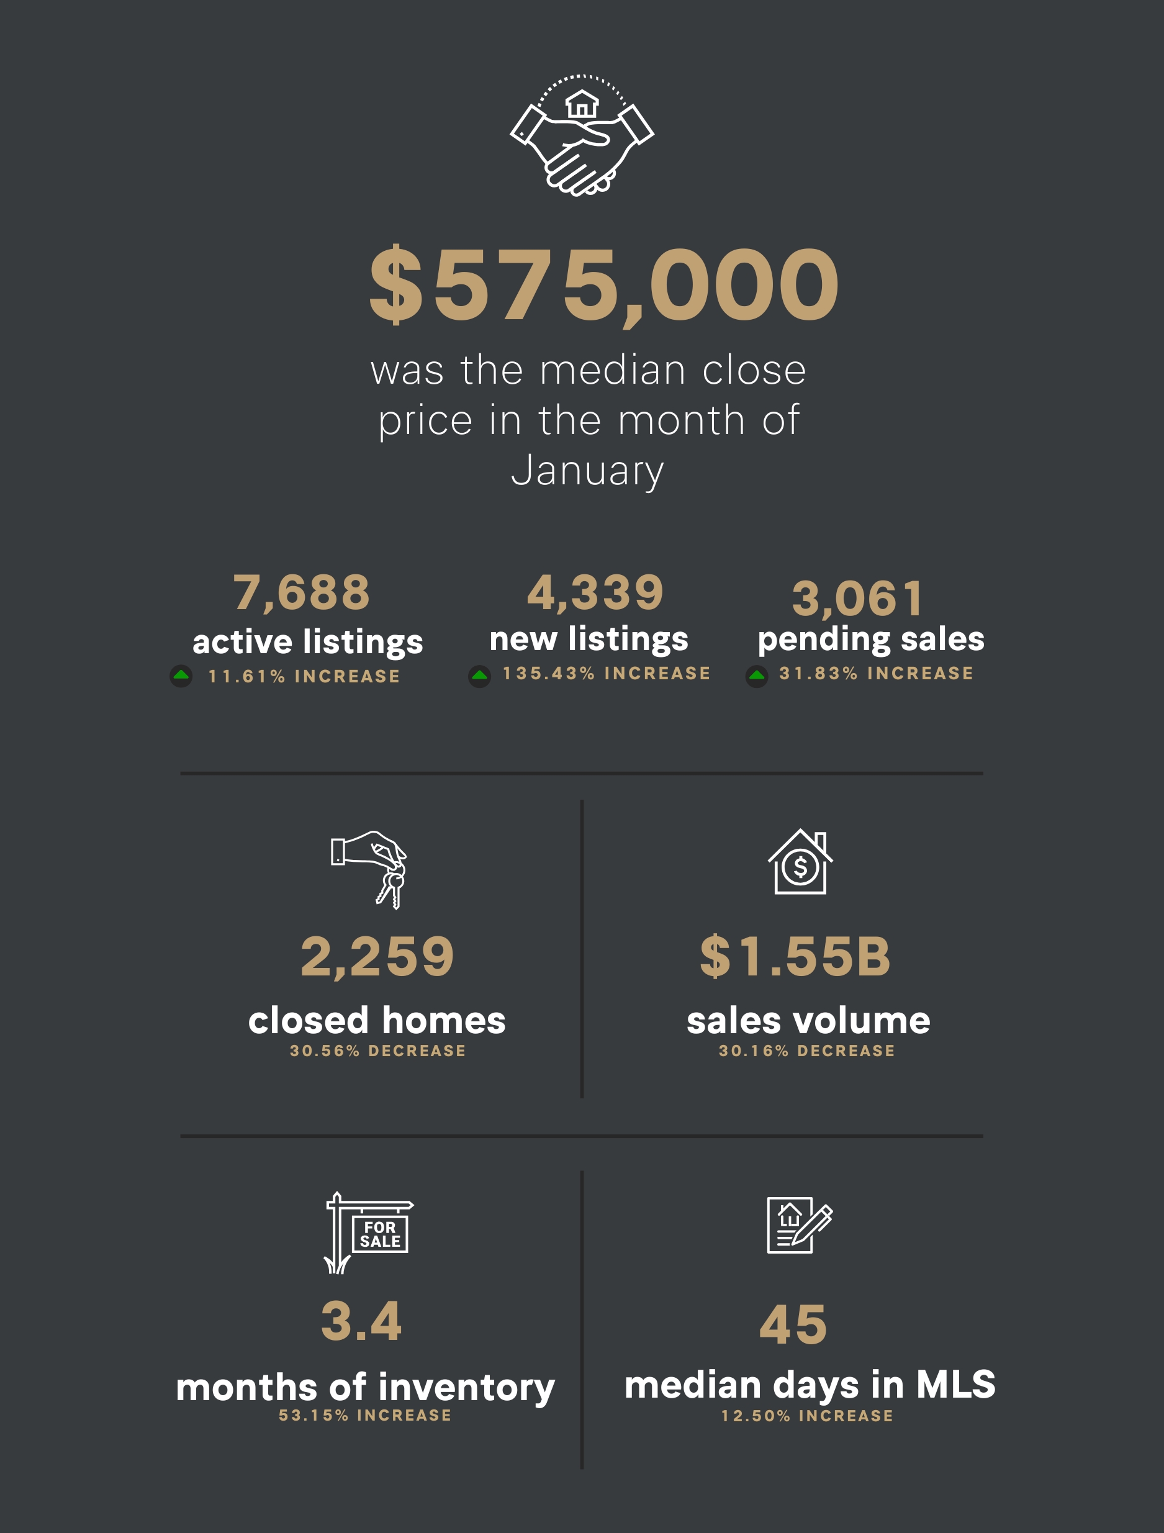Click green arrow beside new listings increase
Screen dimensions: 1164x1533
(479, 676)
